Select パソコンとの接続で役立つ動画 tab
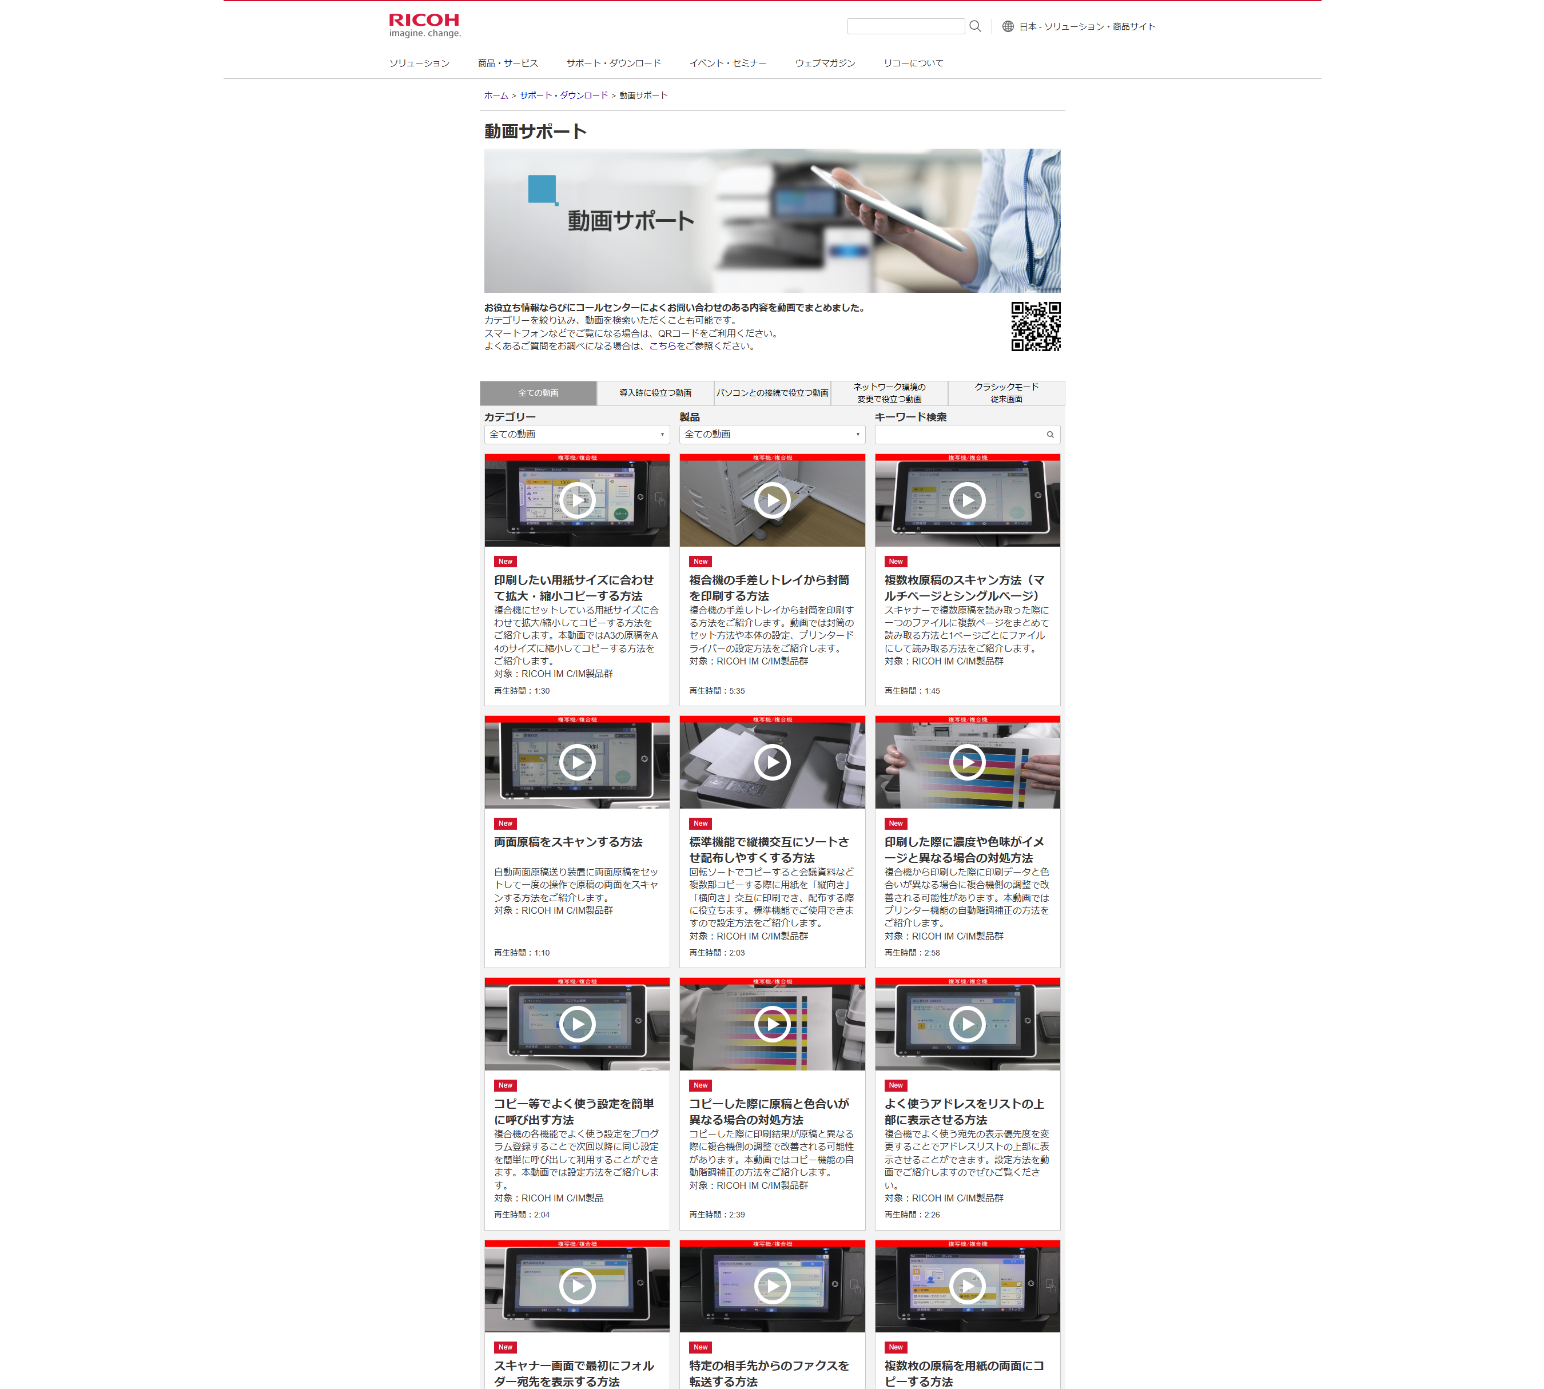 (771, 393)
